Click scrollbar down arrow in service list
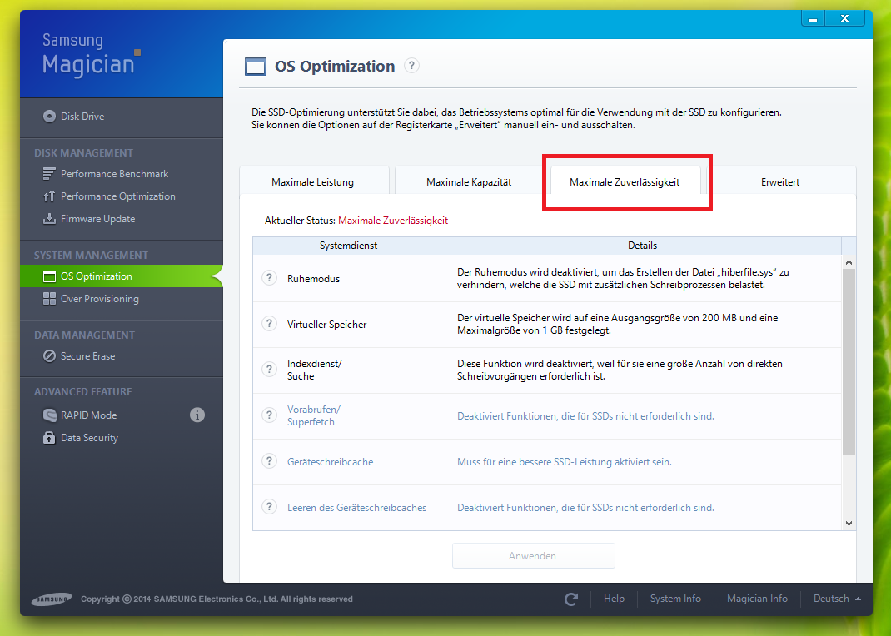Viewport: 891px width, 636px height. pyautogui.click(x=849, y=523)
